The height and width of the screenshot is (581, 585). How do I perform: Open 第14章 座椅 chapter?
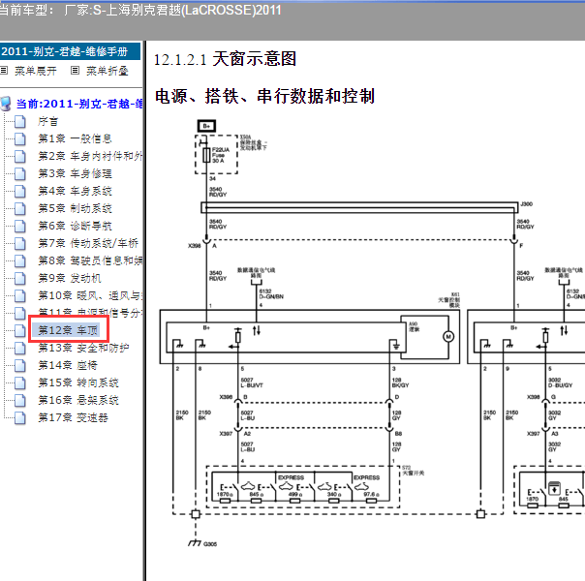pos(68,365)
